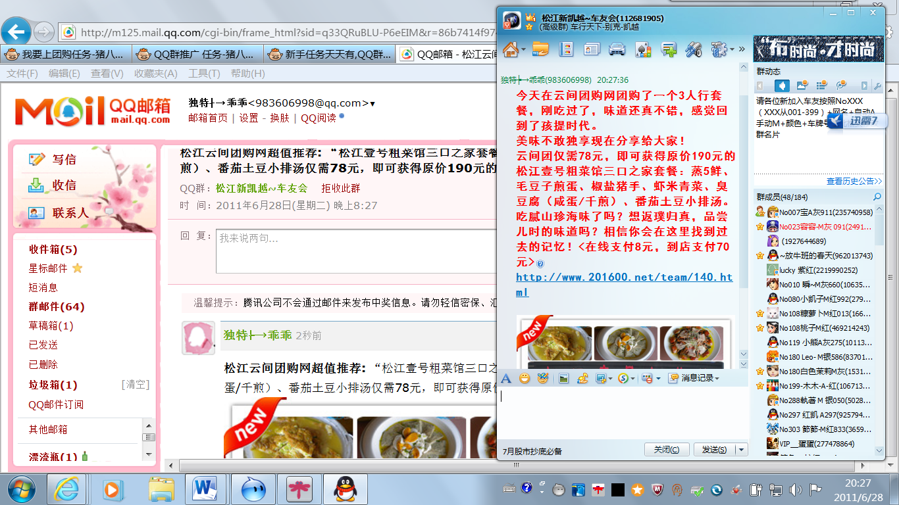Select the group photos tab in 群动态
This screenshot has width=899, height=505.
[x=802, y=85]
